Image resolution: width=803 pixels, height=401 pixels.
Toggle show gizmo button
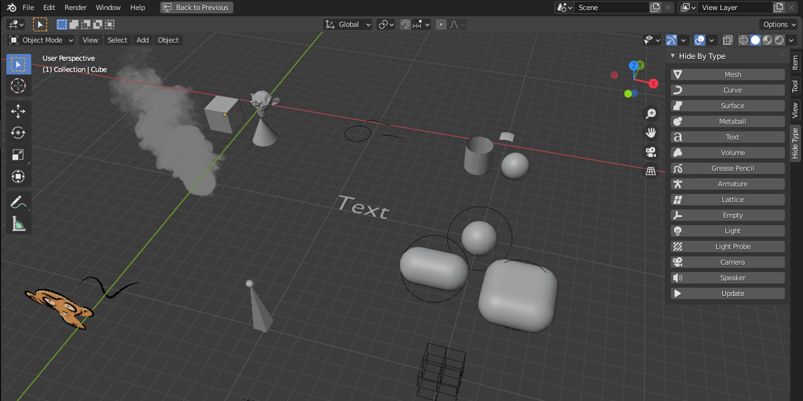[671, 40]
